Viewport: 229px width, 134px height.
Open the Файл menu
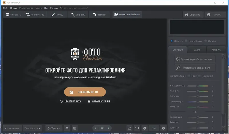(5, 8)
